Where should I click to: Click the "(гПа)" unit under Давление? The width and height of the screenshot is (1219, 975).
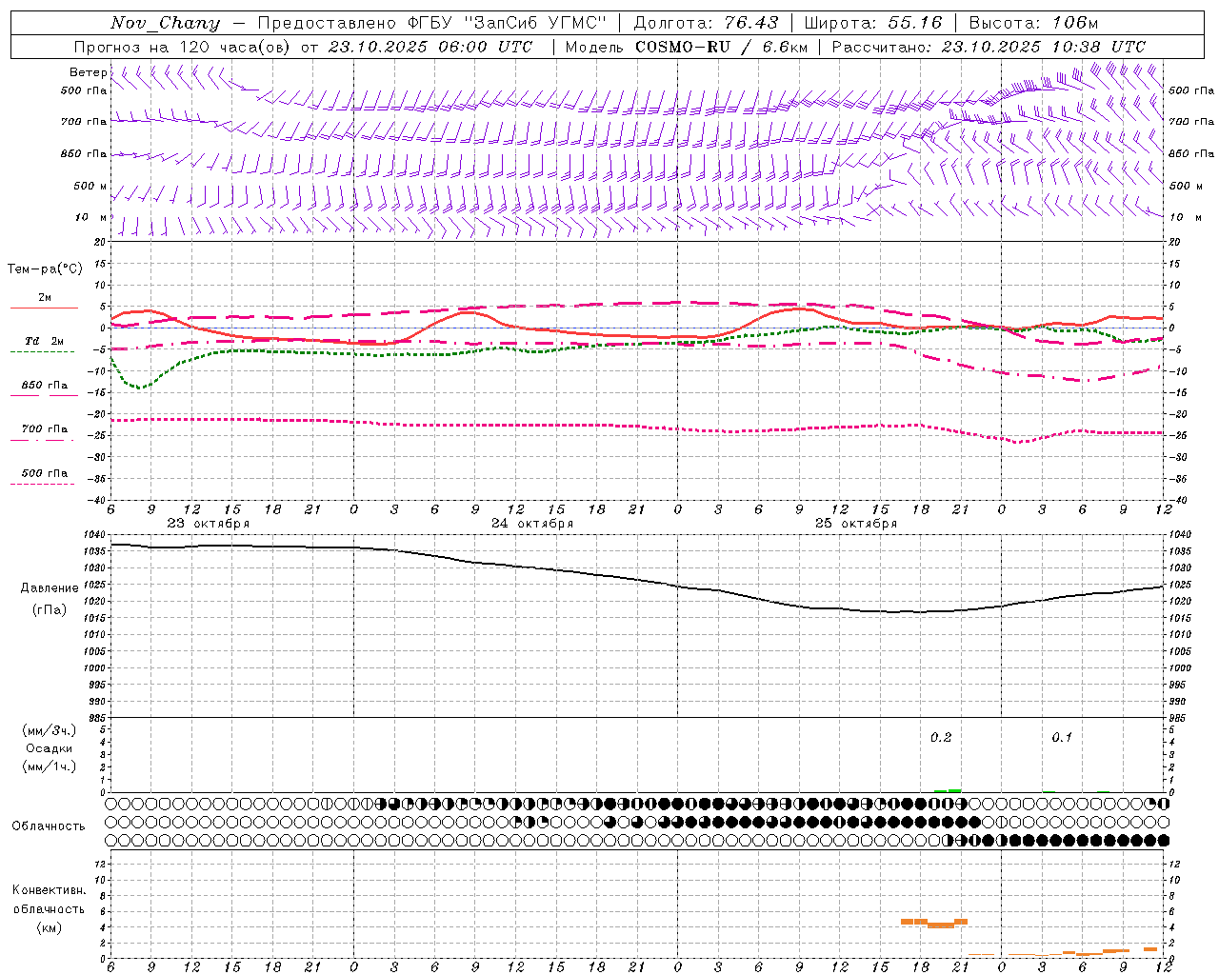click(50, 610)
